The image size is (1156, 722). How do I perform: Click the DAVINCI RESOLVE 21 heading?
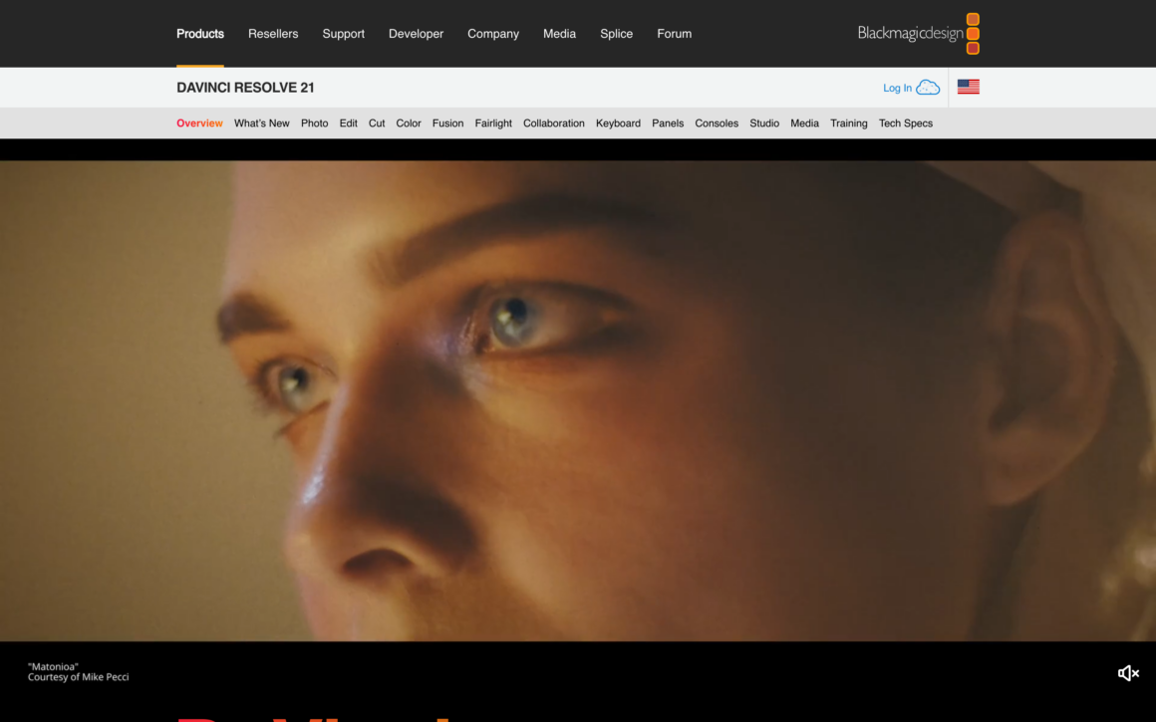pos(245,87)
